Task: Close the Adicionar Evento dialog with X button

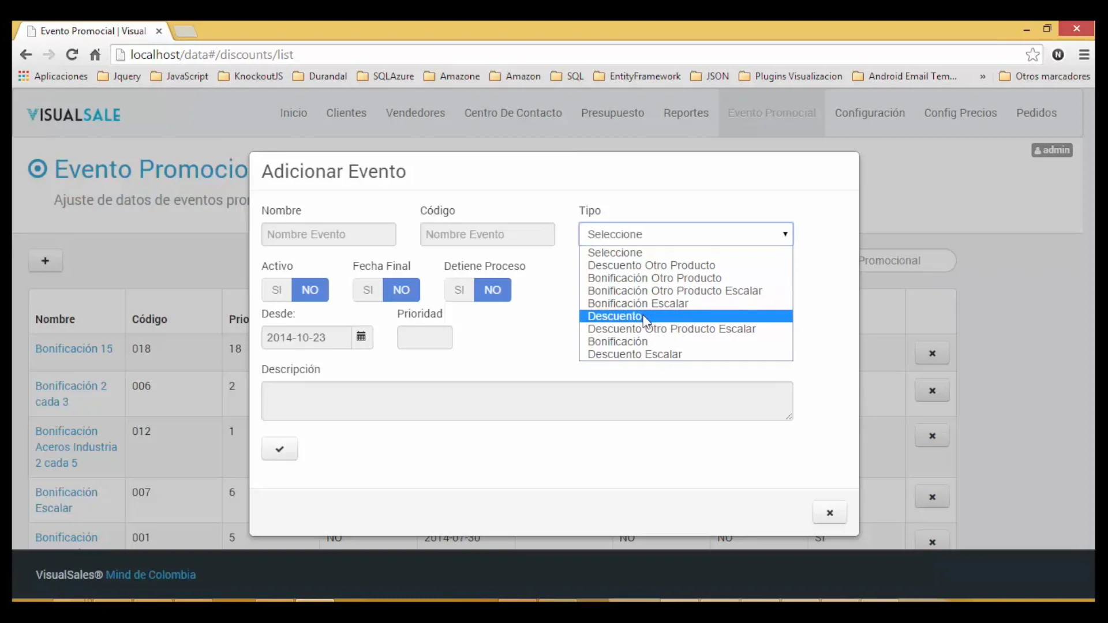Action: coord(829,512)
